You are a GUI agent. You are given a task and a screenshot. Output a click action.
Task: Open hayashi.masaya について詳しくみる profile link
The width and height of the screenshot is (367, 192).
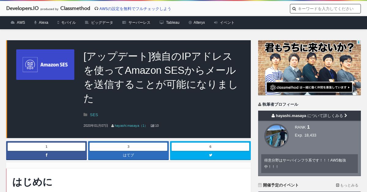coord(310,116)
